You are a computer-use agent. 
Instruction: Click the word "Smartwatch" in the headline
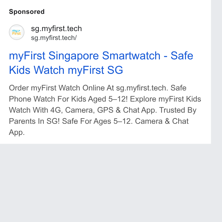[131, 56]
